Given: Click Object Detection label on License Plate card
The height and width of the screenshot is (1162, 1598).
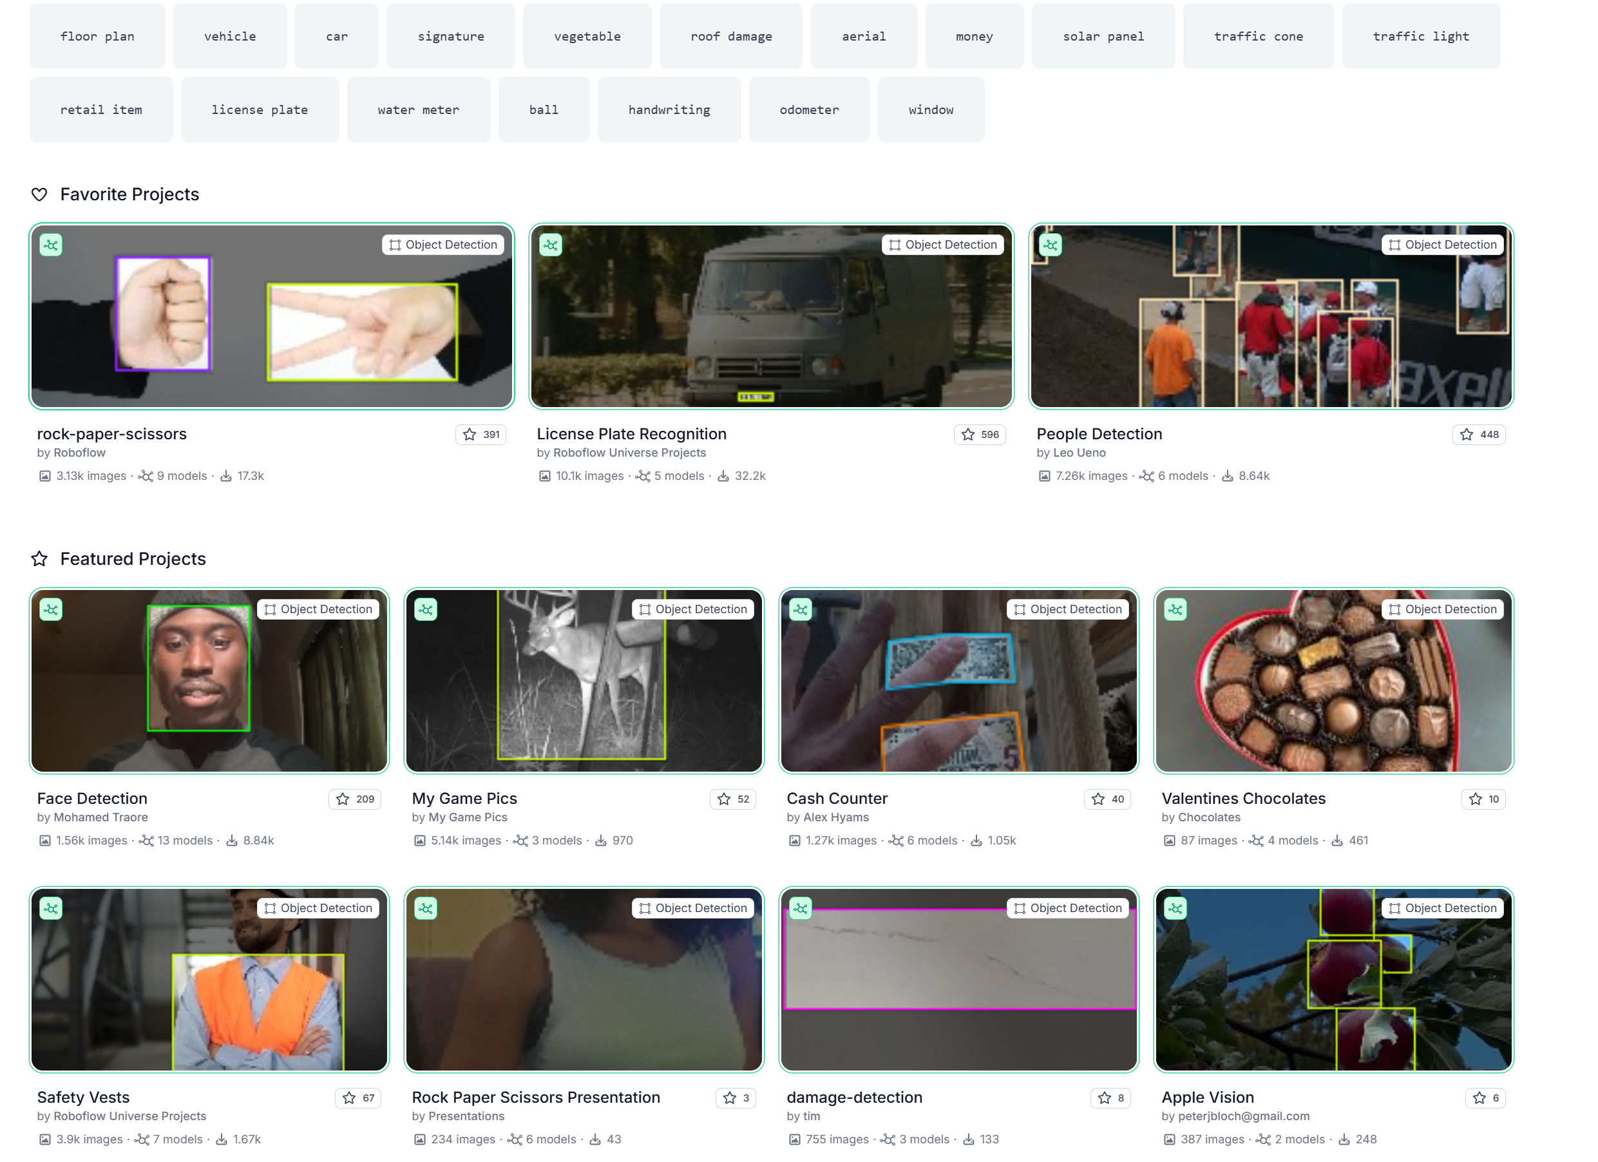Looking at the screenshot, I should pyautogui.click(x=943, y=245).
